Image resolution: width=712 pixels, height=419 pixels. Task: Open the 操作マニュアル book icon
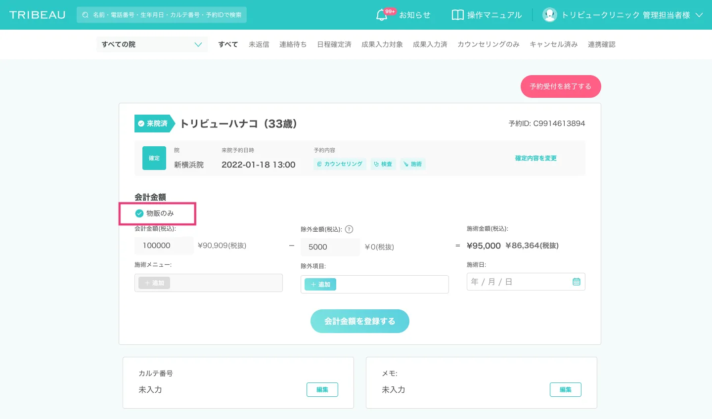click(x=457, y=15)
